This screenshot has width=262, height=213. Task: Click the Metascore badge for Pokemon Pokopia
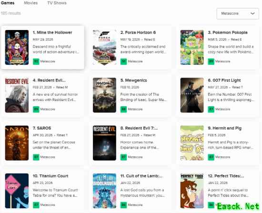211,61
